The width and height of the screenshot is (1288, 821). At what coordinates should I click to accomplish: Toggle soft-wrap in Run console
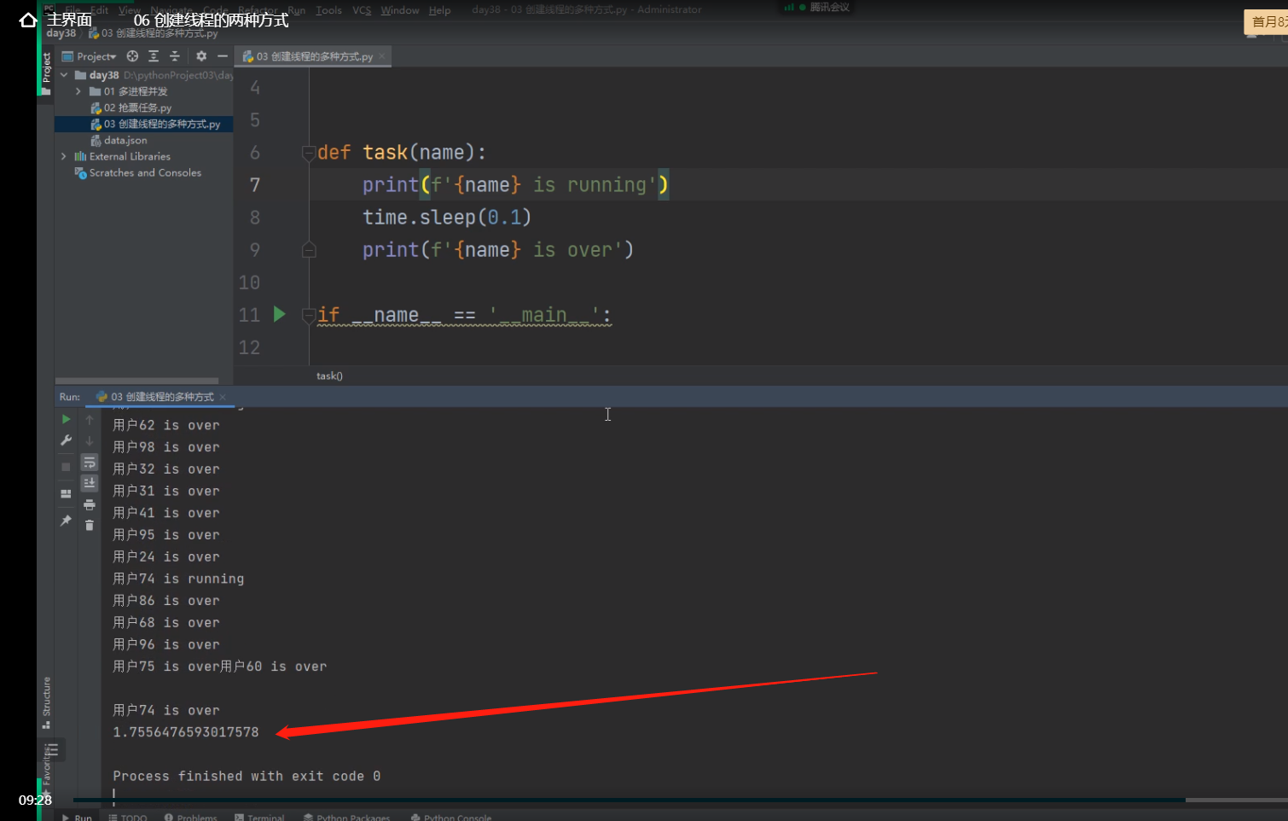coord(90,463)
